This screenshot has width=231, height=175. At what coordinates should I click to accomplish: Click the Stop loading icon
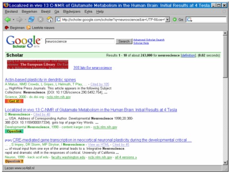40,20
